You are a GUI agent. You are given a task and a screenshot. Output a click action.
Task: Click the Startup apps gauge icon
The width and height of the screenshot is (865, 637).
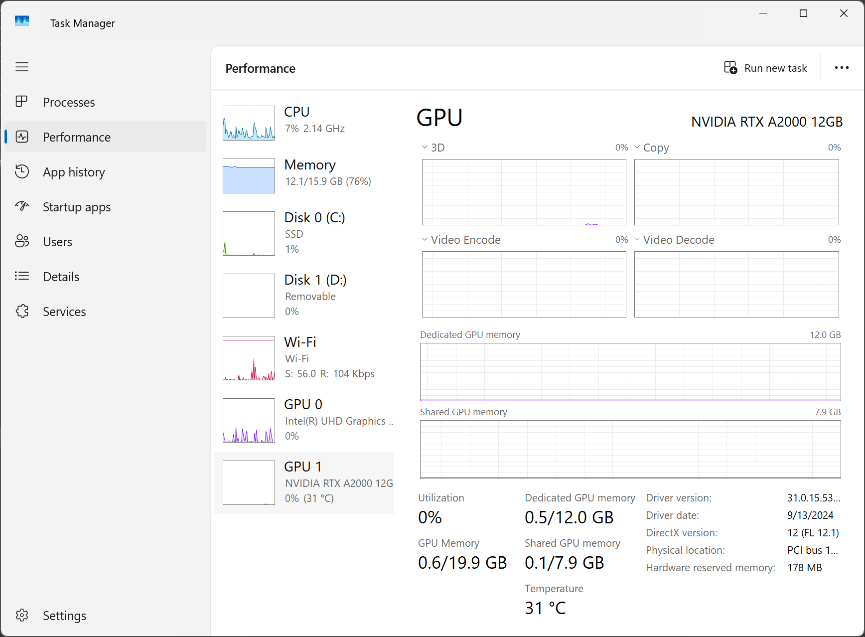[22, 206]
